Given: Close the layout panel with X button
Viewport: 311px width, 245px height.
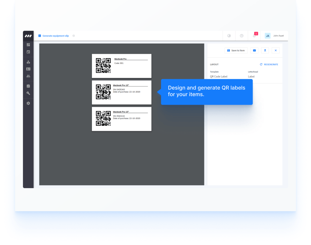Looking at the screenshot, I should click(x=275, y=50).
